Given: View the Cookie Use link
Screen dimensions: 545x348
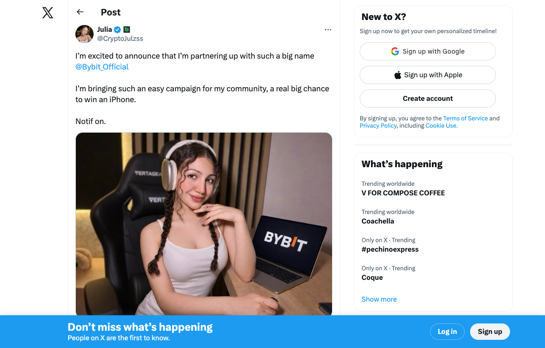Looking at the screenshot, I should [441, 125].
